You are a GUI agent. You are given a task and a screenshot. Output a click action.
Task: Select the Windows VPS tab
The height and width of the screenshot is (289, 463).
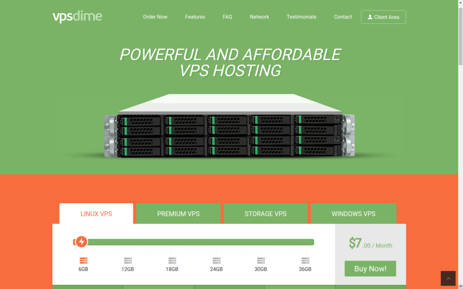pyautogui.click(x=353, y=214)
